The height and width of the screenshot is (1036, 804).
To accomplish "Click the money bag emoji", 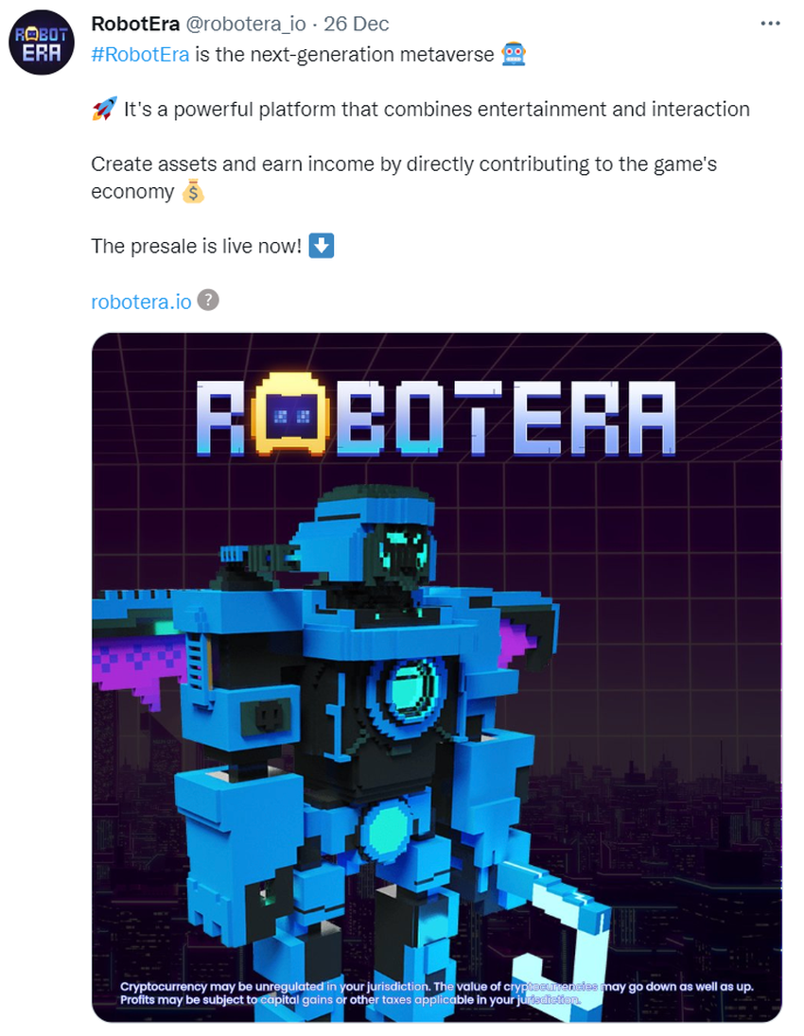I will (x=192, y=192).
